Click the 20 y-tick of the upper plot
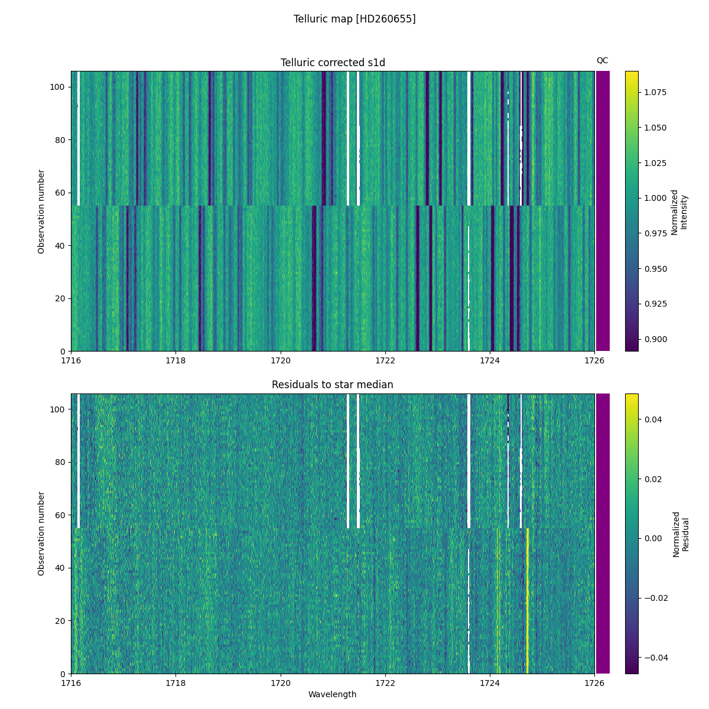709x709 pixels. pyautogui.click(x=61, y=298)
